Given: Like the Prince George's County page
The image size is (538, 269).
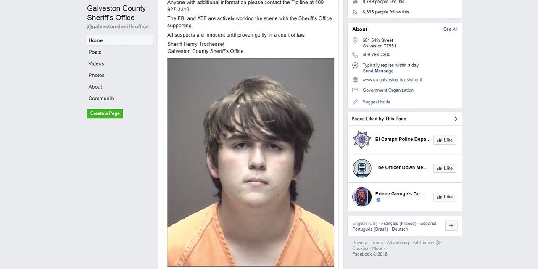Looking at the screenshot, I should (x=445, y=197).
